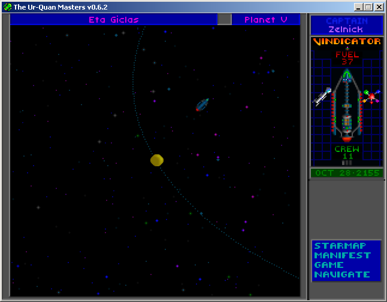Click the FUEL 37 readout

pyautogui.click(x=347, y=58)
